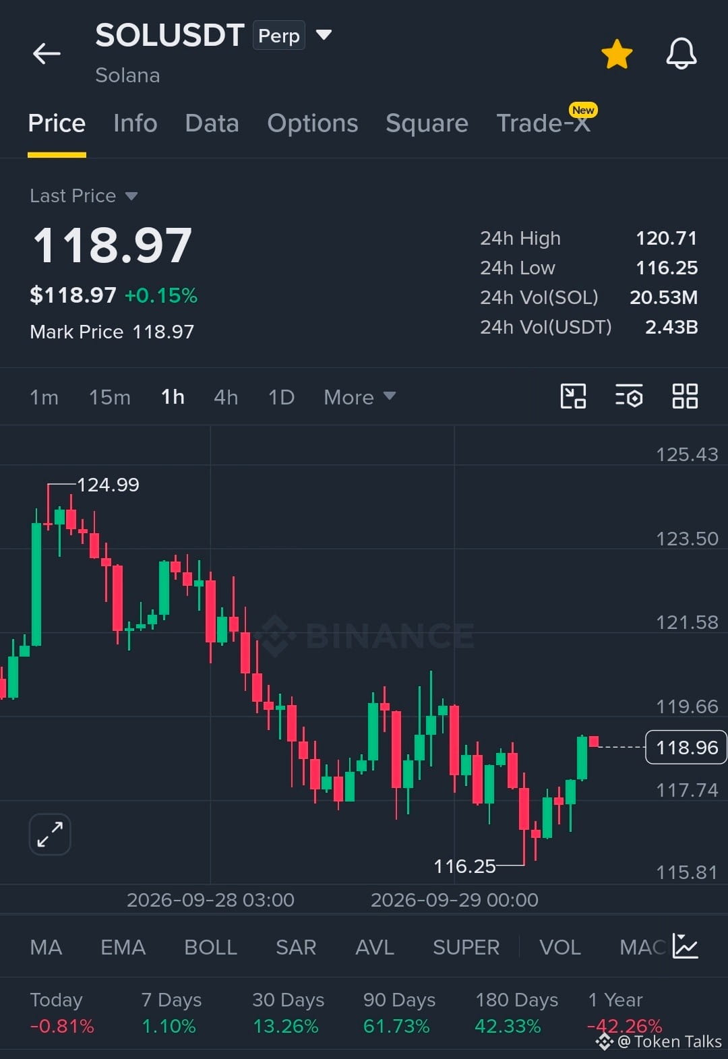The image size is (728, 1059).
Task: Go back using the left arrow icon
Action: 47,53
